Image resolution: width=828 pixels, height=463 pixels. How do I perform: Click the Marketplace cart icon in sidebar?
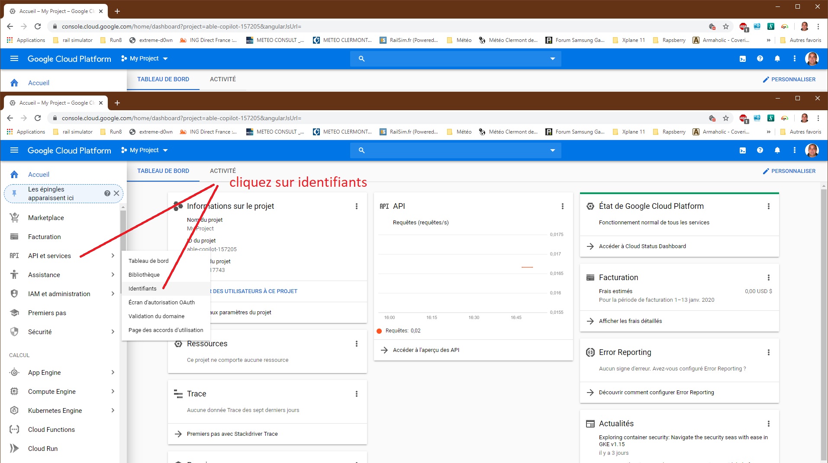(x=14, y=217)
